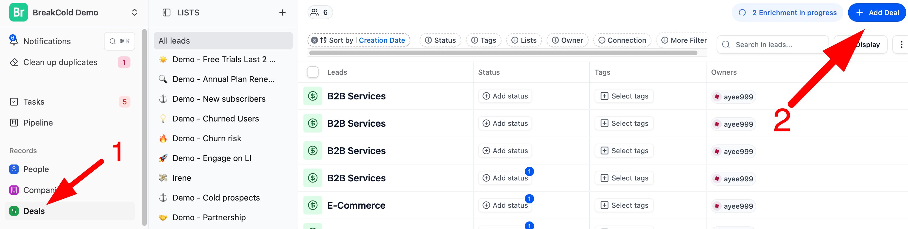Click ayee999 owner in E-Commerce row

pyautogui.click(x=733, y=206)
